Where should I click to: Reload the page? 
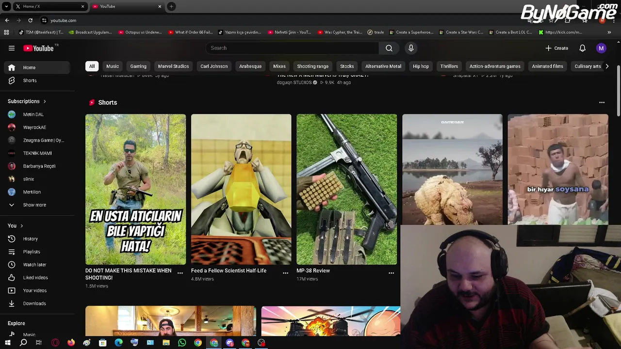pyautogui.click(x=30, y=20)
